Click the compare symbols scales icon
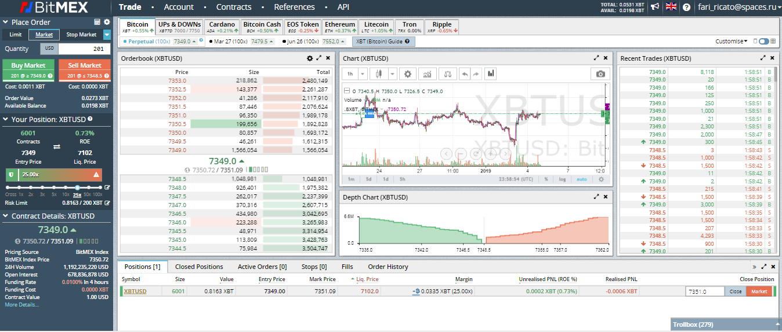782x332 pixels. coord(447,74)
